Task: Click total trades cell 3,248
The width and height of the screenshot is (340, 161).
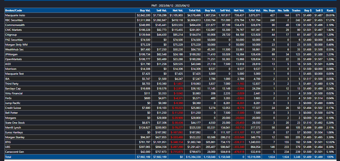Action: (x=297, y=157)
